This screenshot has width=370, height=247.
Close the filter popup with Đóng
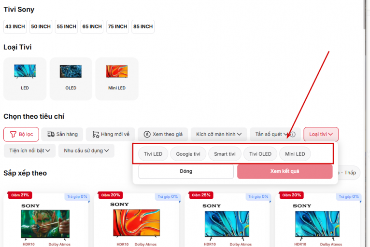click(186, 171)
